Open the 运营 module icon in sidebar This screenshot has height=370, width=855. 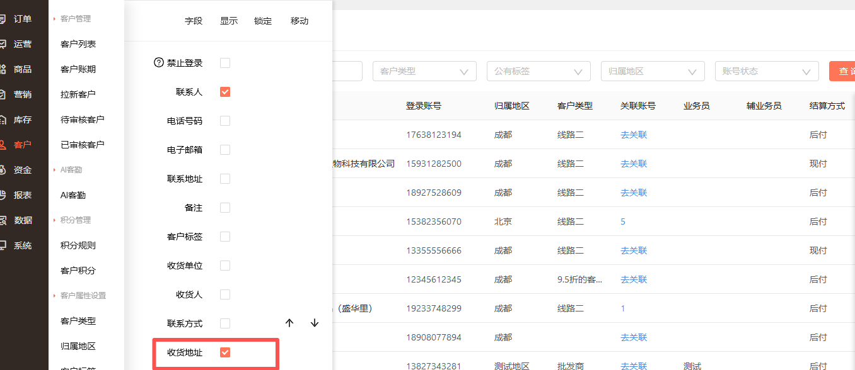click(3, 44)
